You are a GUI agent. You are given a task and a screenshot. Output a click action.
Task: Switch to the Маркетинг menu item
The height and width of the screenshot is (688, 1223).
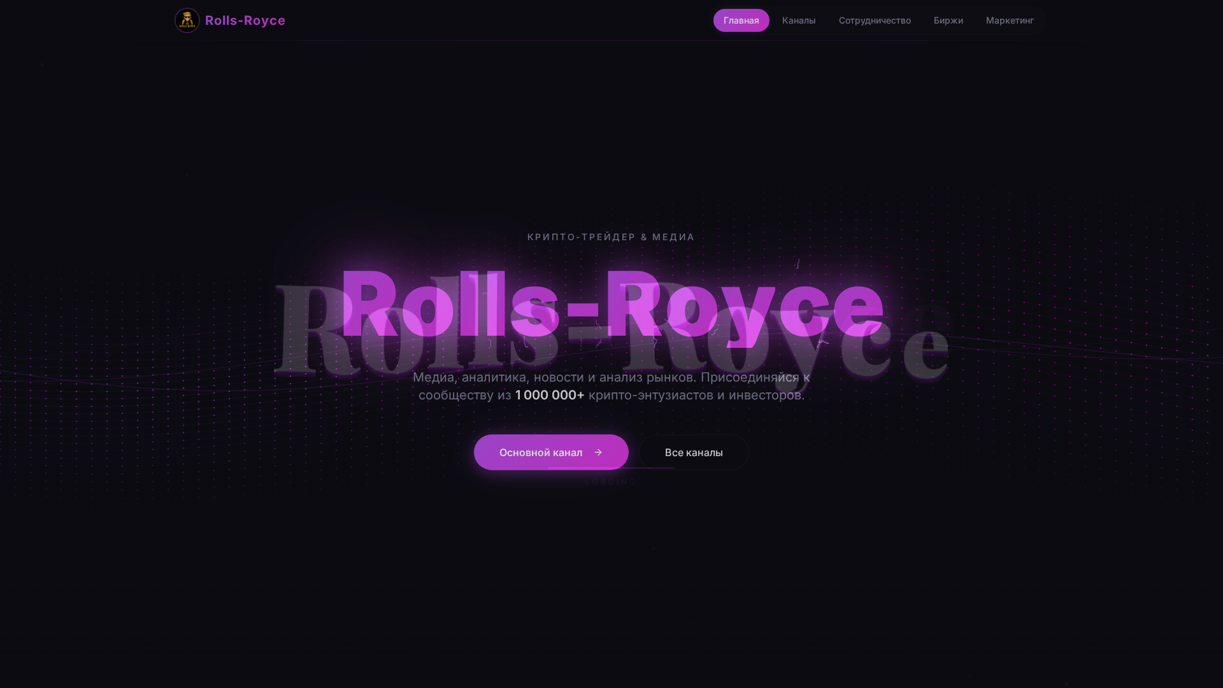1010,20
